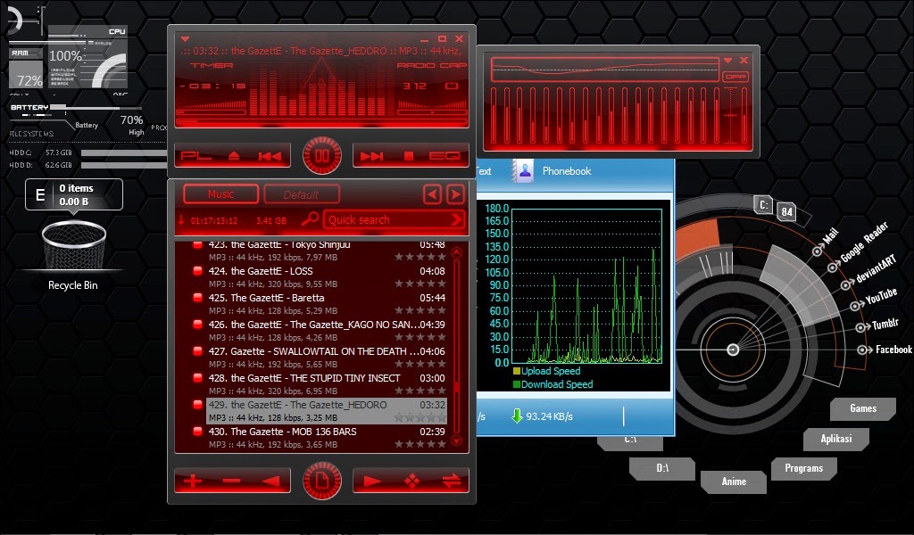The width and height of the screenshot is (914, 535).
Task: Show the next playlist tab with right arrow
Action: [x=455, y=193]
